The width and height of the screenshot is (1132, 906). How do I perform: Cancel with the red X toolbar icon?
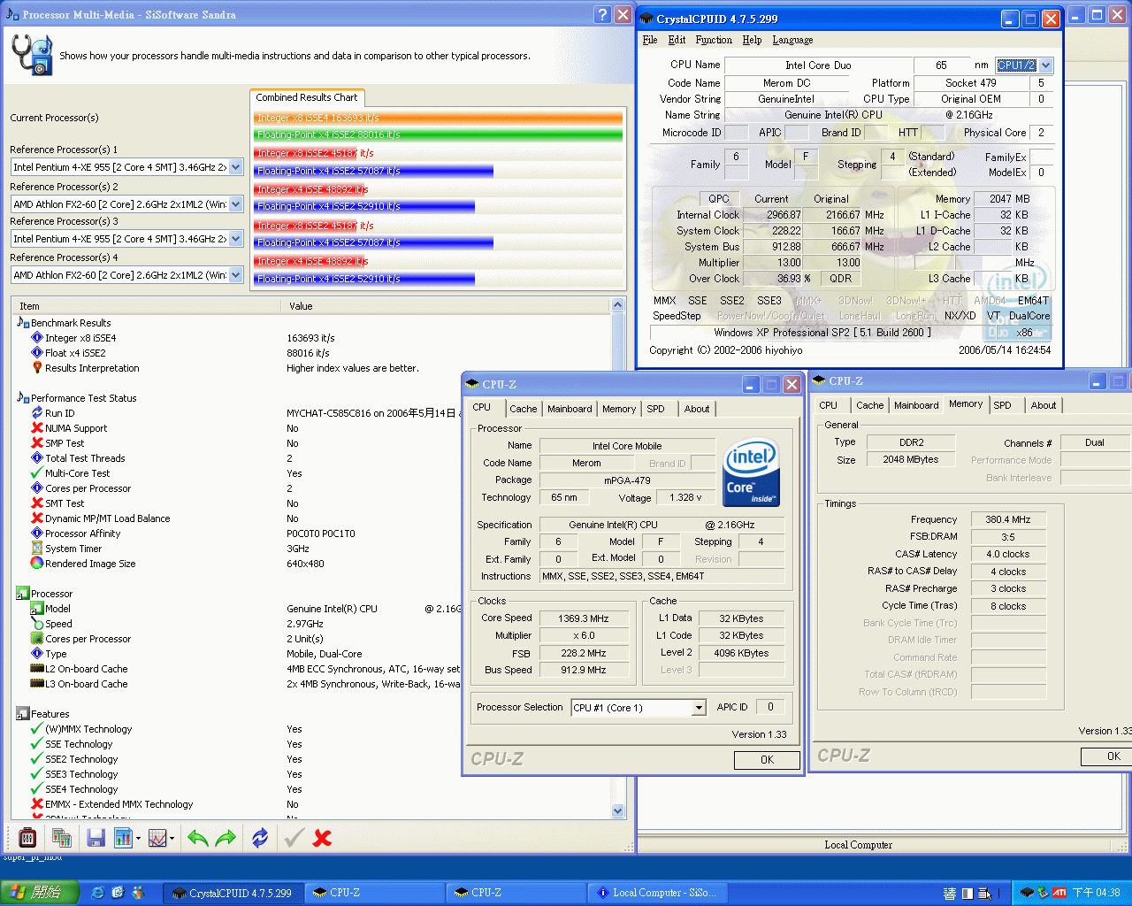pyautogui.click(x=323, y=837)
